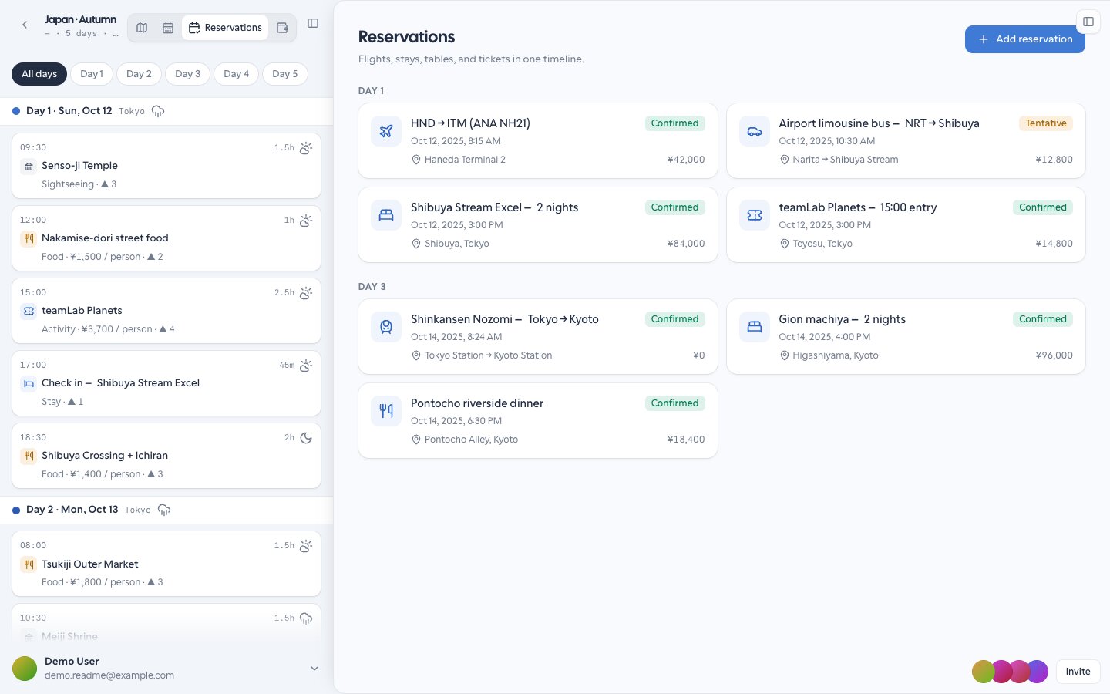This screenshot has height=694, width=1110.
Task: Click Add reservation button
Action: click(1025, 39)
